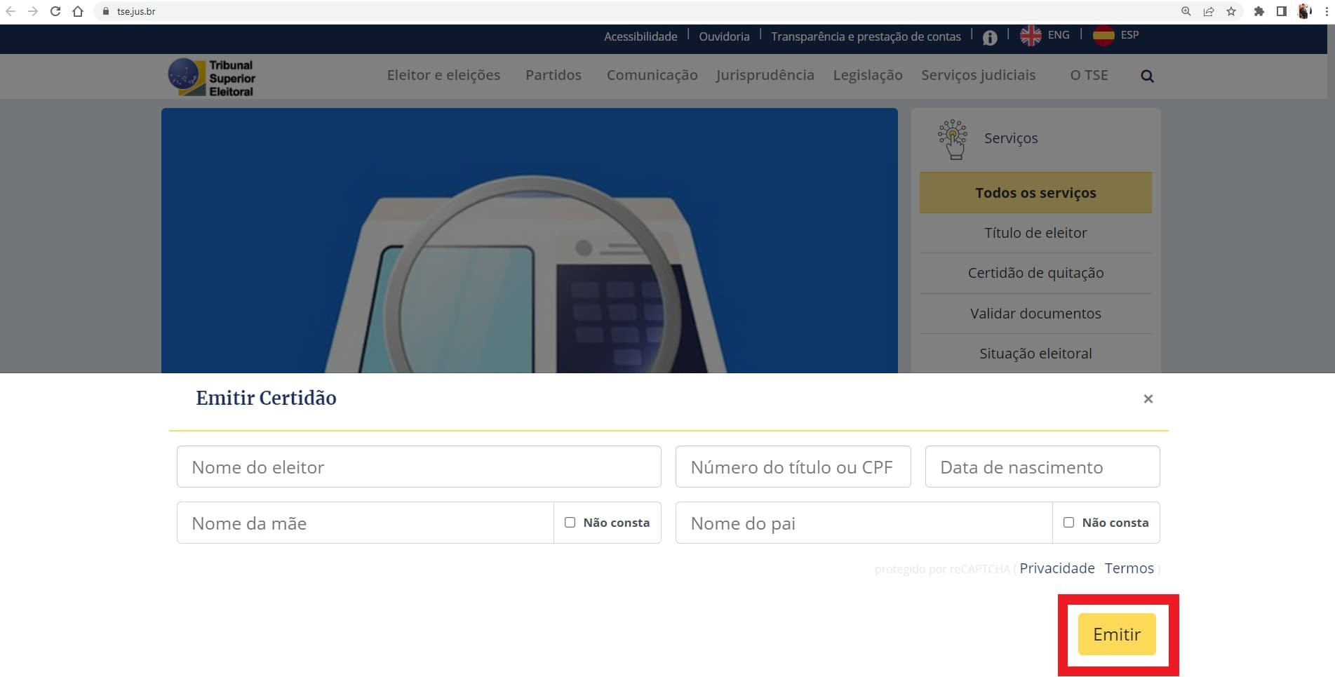Click the information circle icon
This screenshot has height=677, width=1335.
tap(990, 38)
